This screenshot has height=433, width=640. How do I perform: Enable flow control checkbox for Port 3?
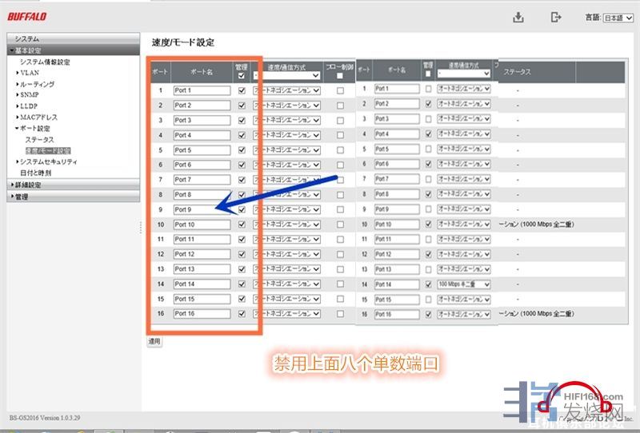340,120
